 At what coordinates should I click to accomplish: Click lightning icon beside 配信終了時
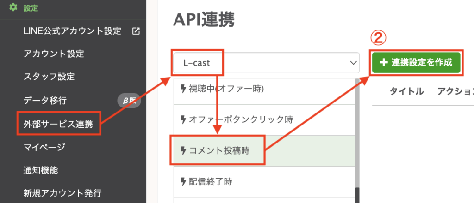click(182, 182)
